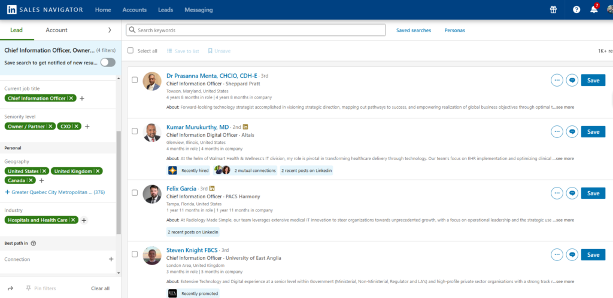Select Dr Prasanna Menta's checkbox
613x298 pixels.
[135, 80]
